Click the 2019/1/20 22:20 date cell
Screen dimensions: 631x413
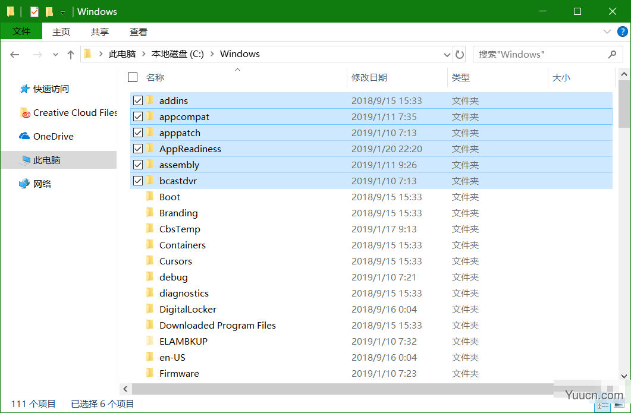click(387, 149)
